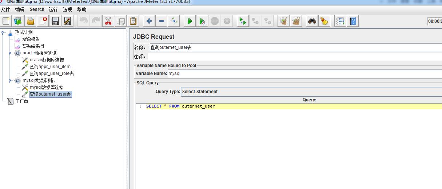The width and height of the screenshot is (442, 189).
Task: Click the Open file folder icon
Action: tap(31, 21)
